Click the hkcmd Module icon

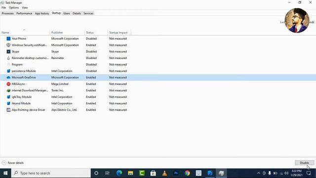(x=8, y=103)
